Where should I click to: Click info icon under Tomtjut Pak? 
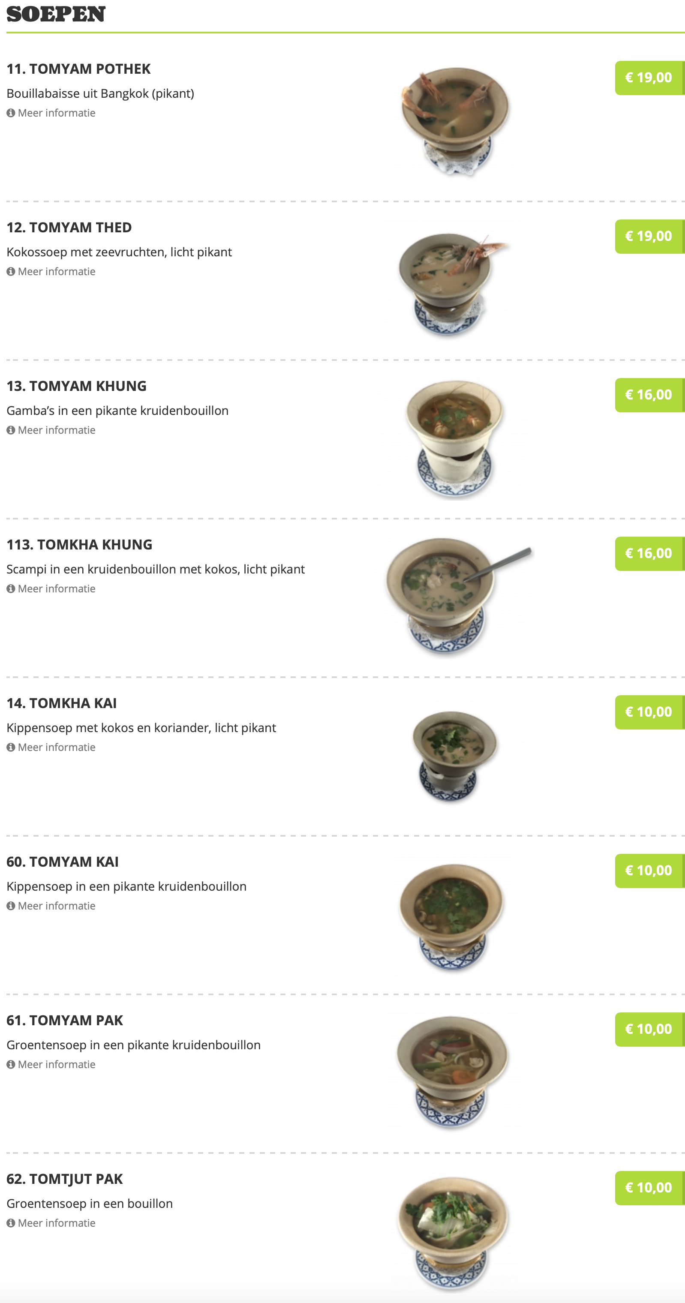click(11, 1223)
